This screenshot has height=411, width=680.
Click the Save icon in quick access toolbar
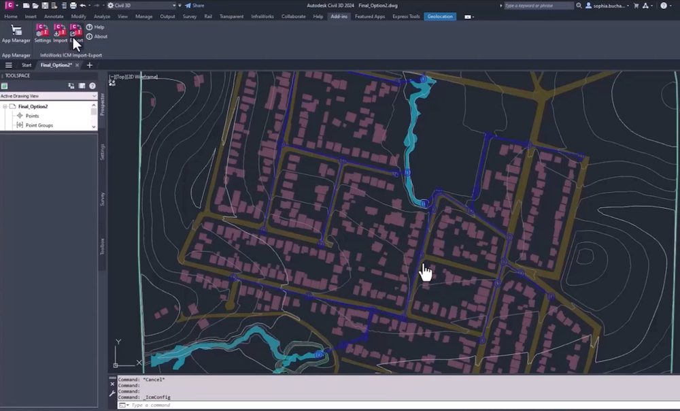tap(44, 5)
